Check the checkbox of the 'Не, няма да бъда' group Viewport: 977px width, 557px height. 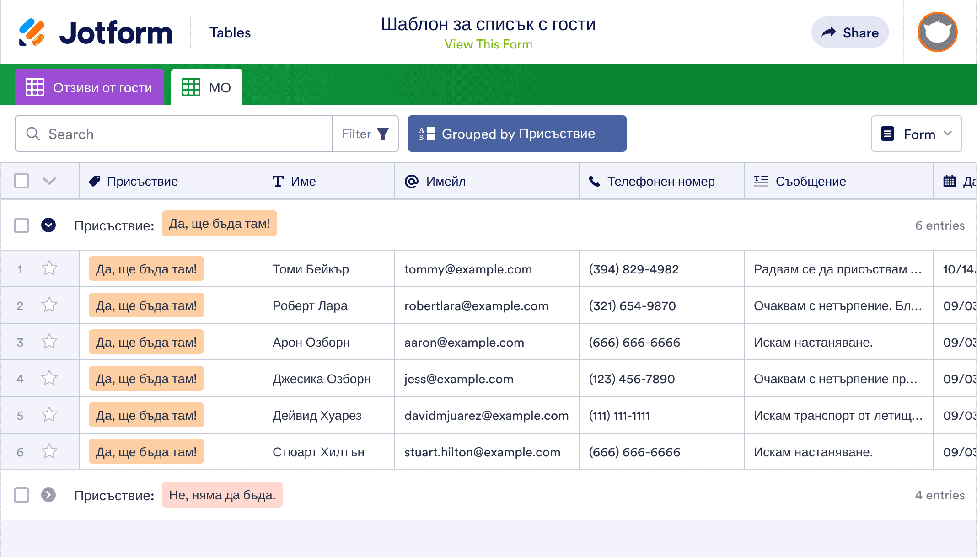pos(21,494)
